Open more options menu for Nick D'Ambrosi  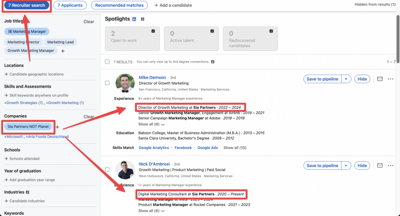pos(390,166)
